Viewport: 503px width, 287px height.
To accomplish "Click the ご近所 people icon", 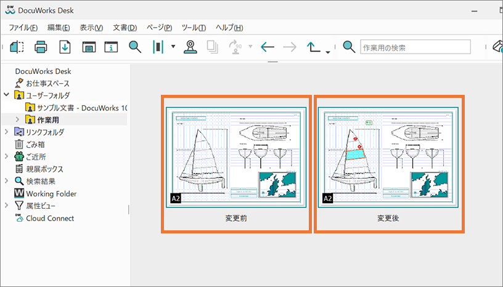I will click(19, 156).
